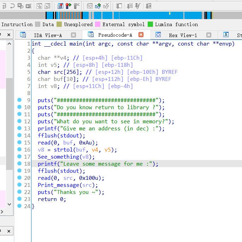Click the yellow arrow position marker in navigation band
The height and width of the screenshot is (242, 242).
170,13
